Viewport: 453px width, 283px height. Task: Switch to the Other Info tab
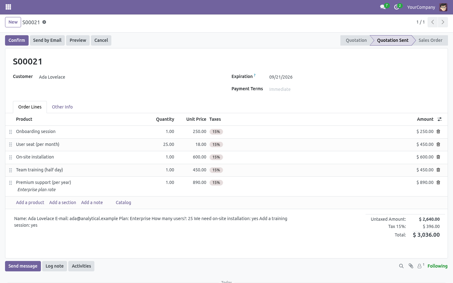click(x=62, y=107)
